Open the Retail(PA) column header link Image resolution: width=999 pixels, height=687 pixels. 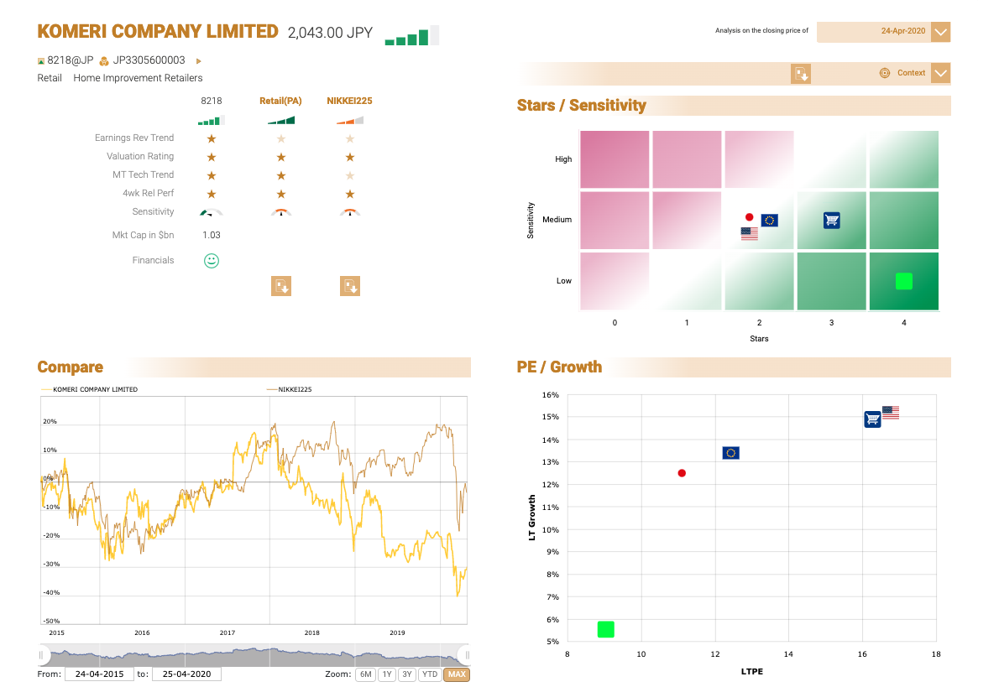(280, 101)
